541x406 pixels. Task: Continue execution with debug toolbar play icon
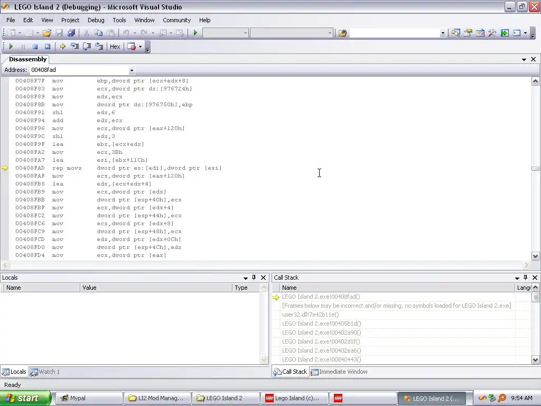[x=11, y=47]
